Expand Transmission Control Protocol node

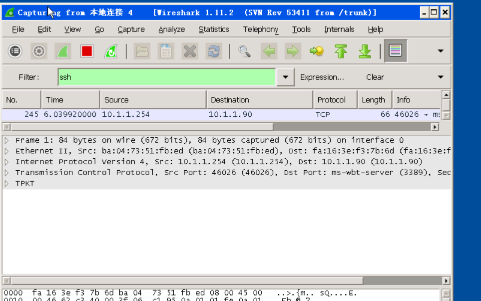(7, 173)
